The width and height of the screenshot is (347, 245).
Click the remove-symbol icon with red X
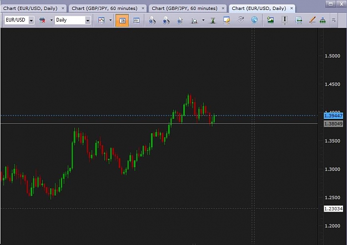click(42, 20)
